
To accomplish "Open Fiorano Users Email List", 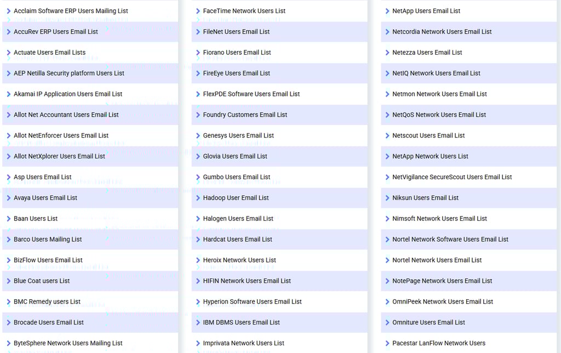I will point(237,53).
